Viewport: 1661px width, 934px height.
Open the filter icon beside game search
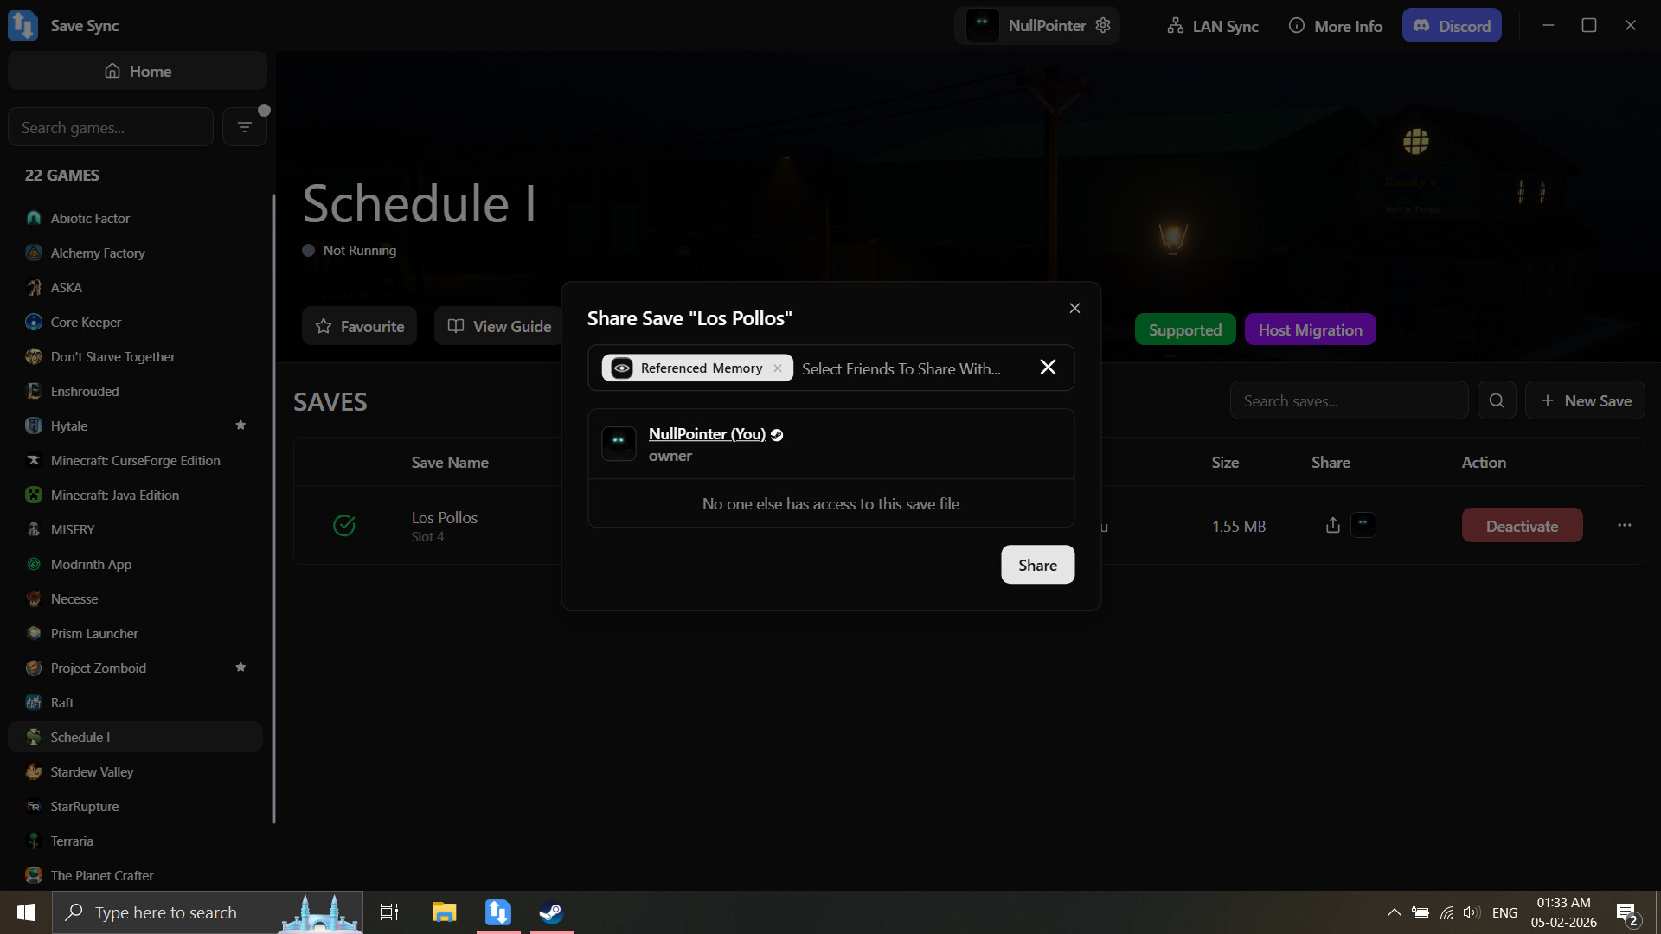[245, 126]
